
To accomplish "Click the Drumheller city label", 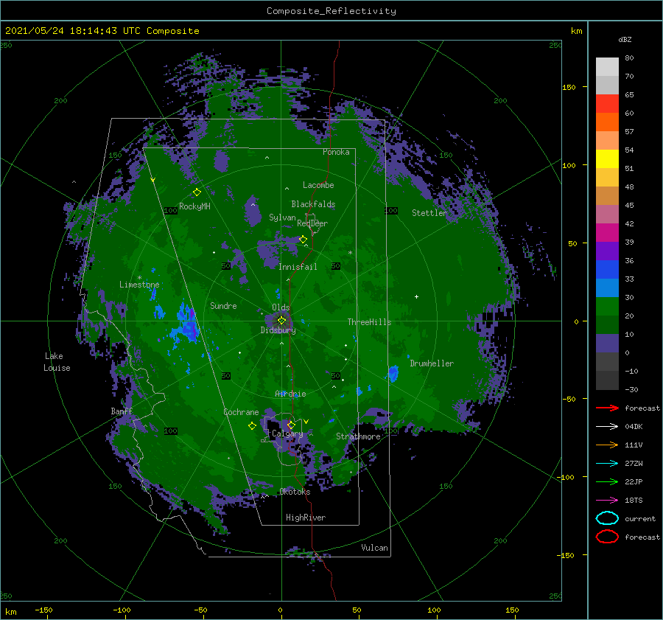I will click(432, 363).
